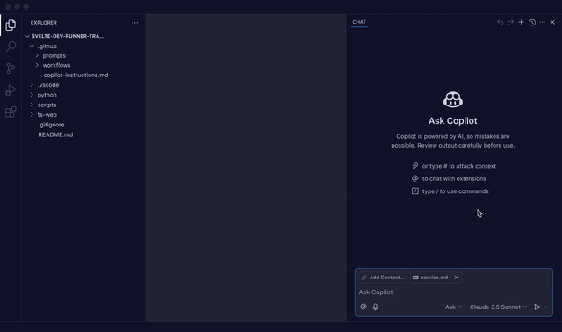Click the 'Ask Copilot' heading

tap(453, 121)
